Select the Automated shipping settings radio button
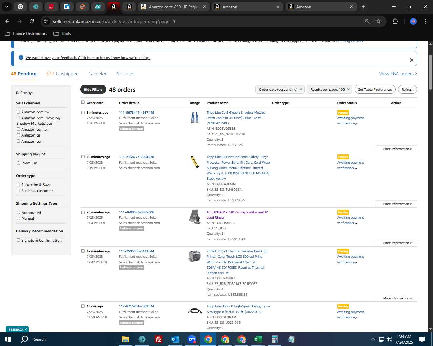The height and width of the screenshot is (346, 433). [x=18, y=212]
